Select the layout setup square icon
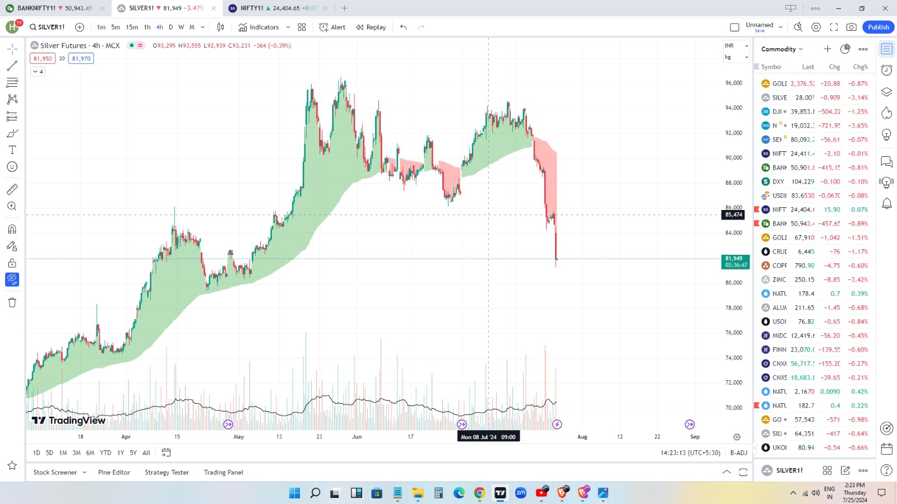Screen dimensions: 897x504 (x=734, y=27)
